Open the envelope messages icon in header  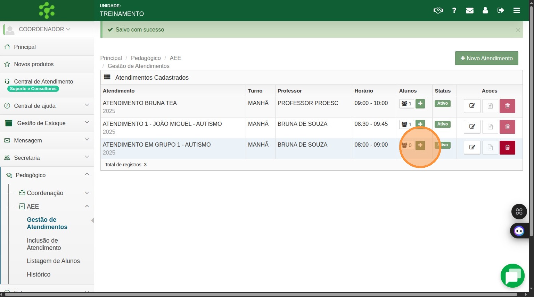(x=470, y=10)
